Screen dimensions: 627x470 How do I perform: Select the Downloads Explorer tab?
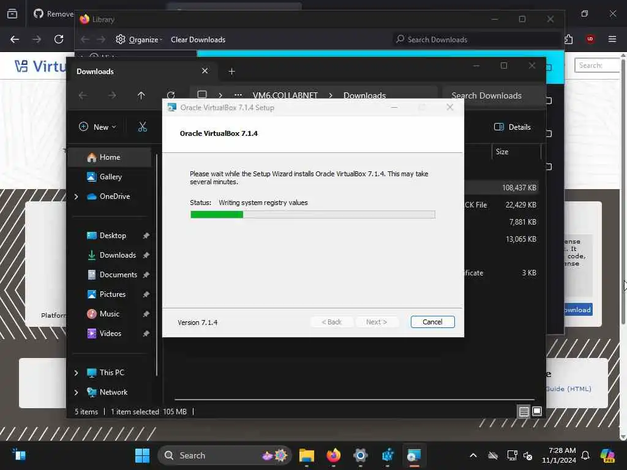(x=142, y=71)
